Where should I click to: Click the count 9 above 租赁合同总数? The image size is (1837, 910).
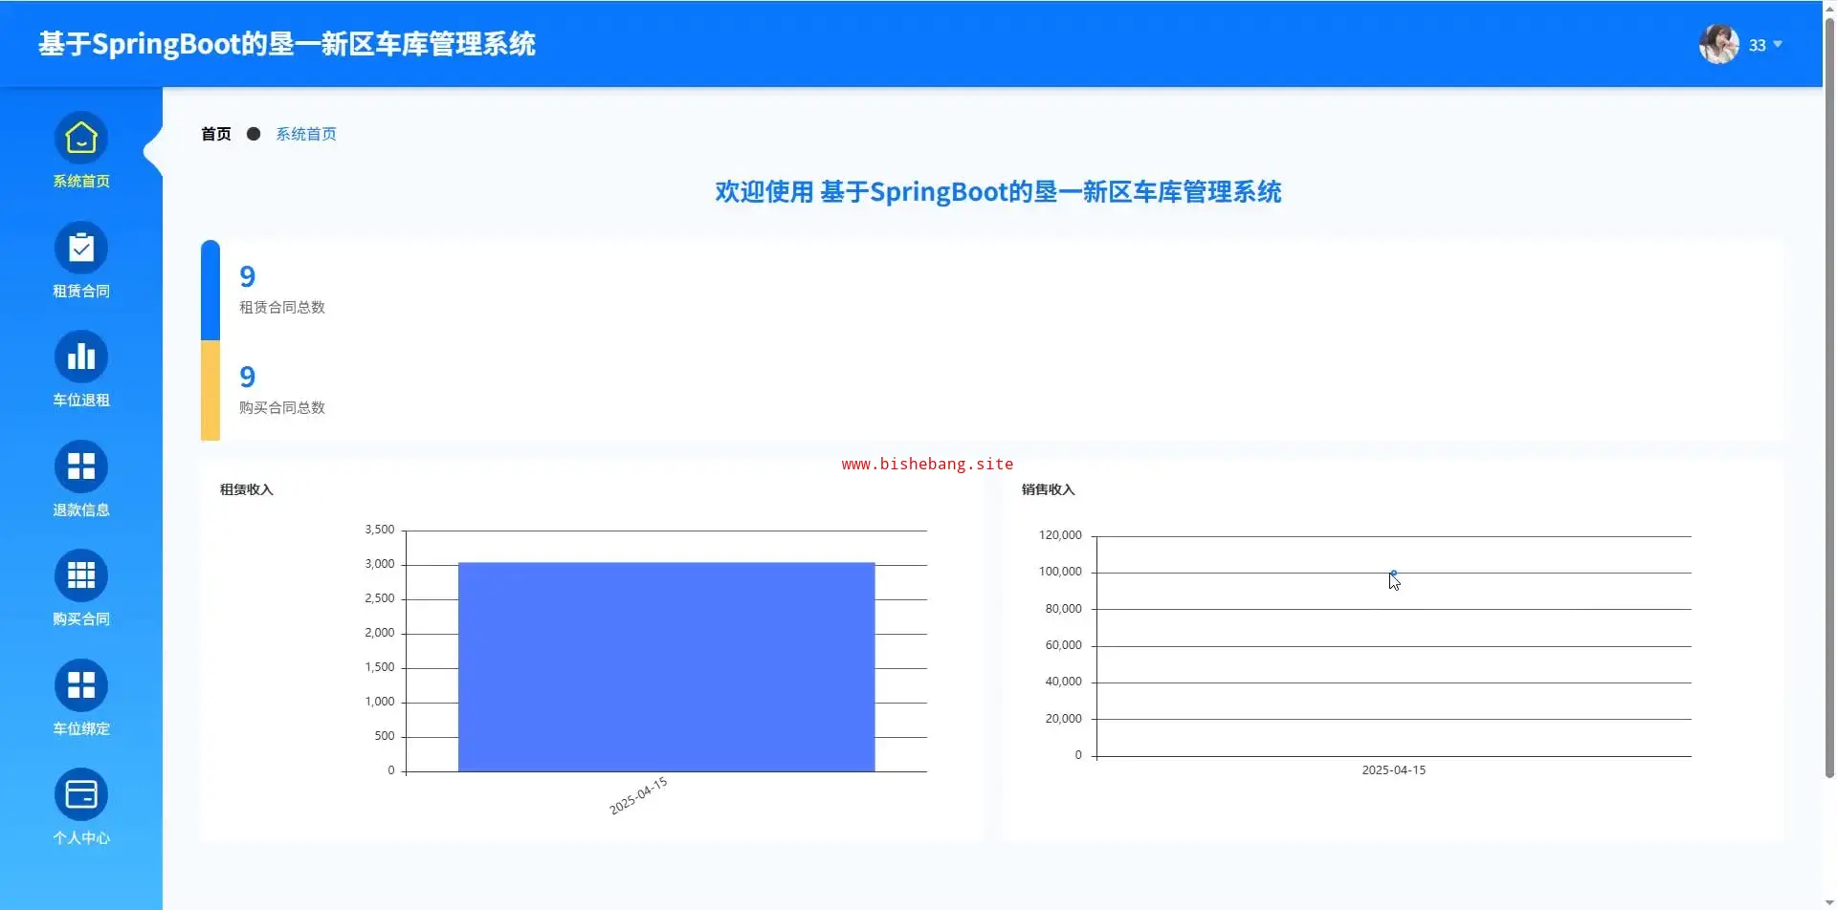click(x=248, y=276)
